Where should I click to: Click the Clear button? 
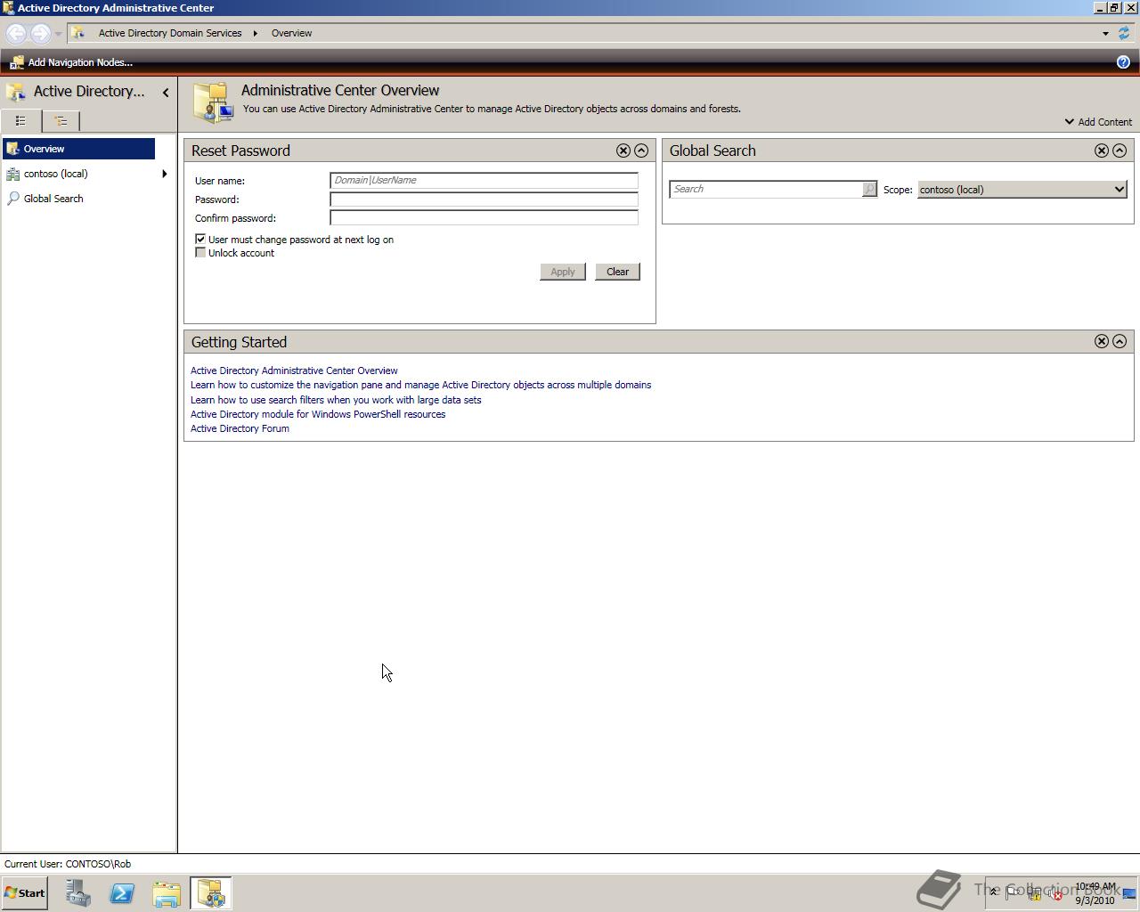(x=617, y=272)
